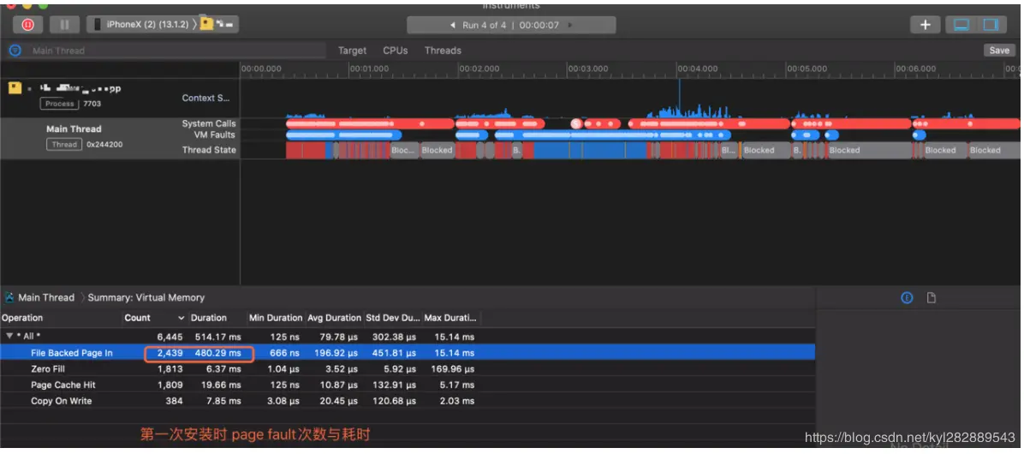This screenshot has width=1024, height=454.
Task: Open Summary: Virtual Memory breadcrumb menu
Action: [x=146, y=297]
